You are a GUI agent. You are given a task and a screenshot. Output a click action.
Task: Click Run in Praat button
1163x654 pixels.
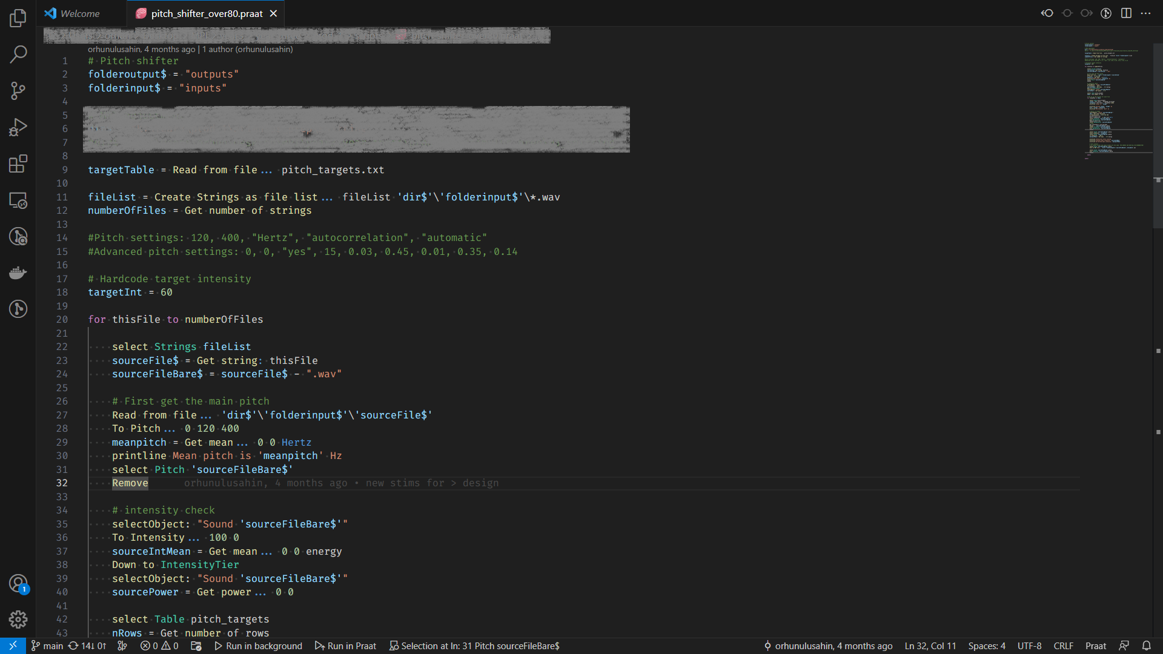coord(345,646)
